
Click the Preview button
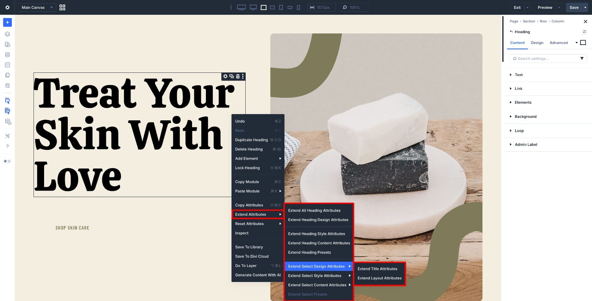click(x=545, y=7)
